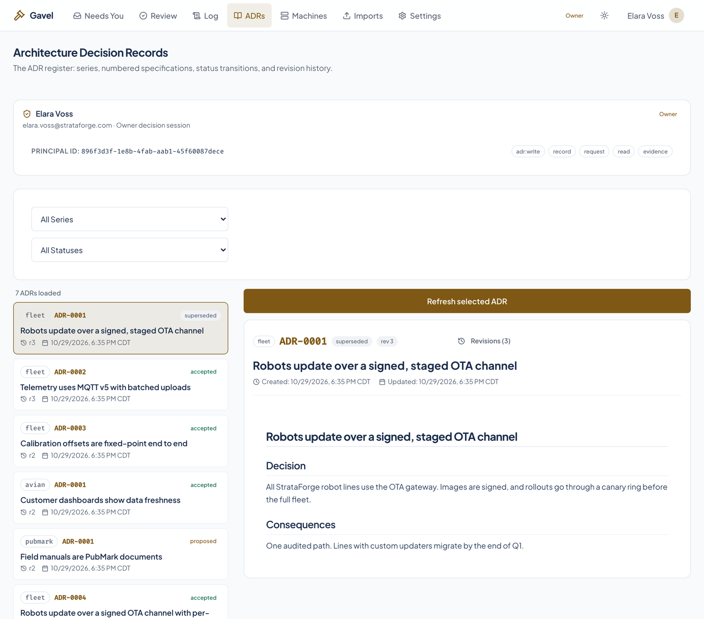Click the proposed status on pubmark card
This screenshot has height=619, width=704.
(203, 541)
